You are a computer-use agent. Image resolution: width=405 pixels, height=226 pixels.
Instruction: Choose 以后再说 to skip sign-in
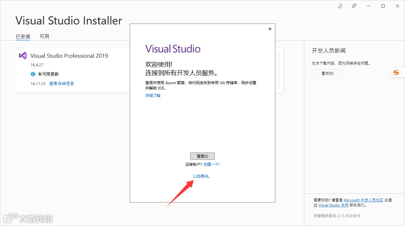(x=201, y=176)
